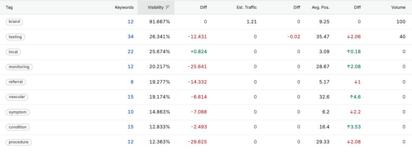
Task: Select average position 3.09
Action: (x=324, y=52)
